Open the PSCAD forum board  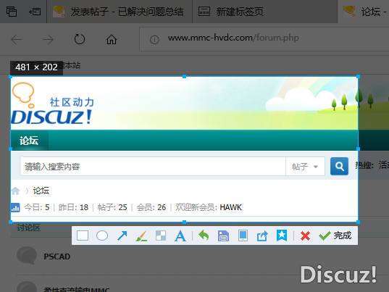[x=57, y=256]
